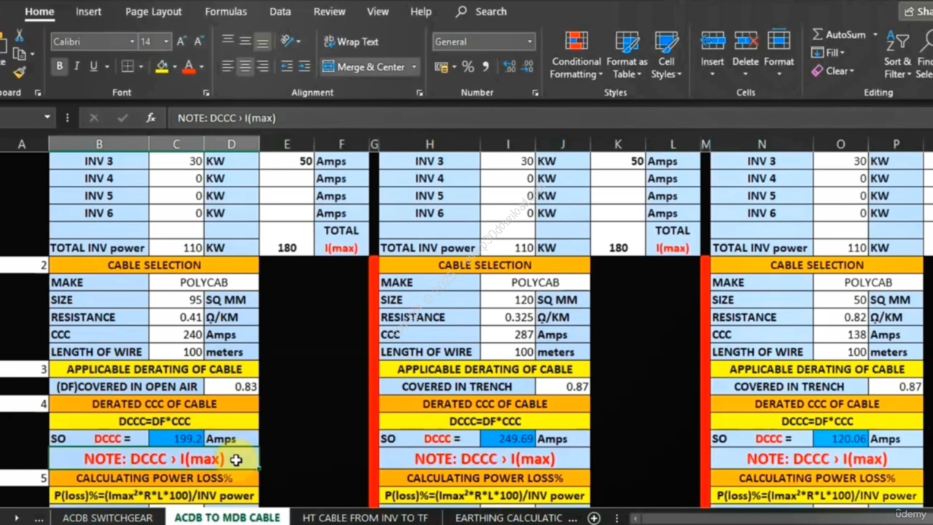Viewport: 933px width, 525px height.
Task: Open the Name Box dropdown arrow
Action: tap(47, 117)
